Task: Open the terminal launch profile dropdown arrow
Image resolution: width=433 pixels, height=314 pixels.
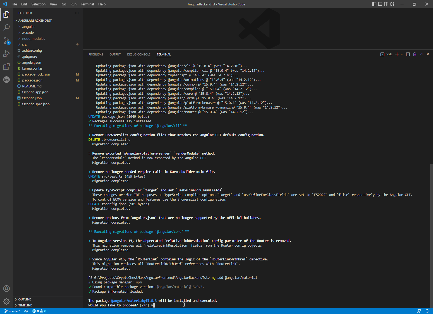Action: [402, 54]
